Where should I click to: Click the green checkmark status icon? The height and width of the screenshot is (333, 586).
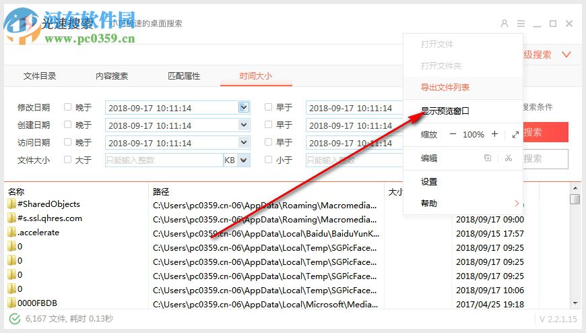pos(15,319)
